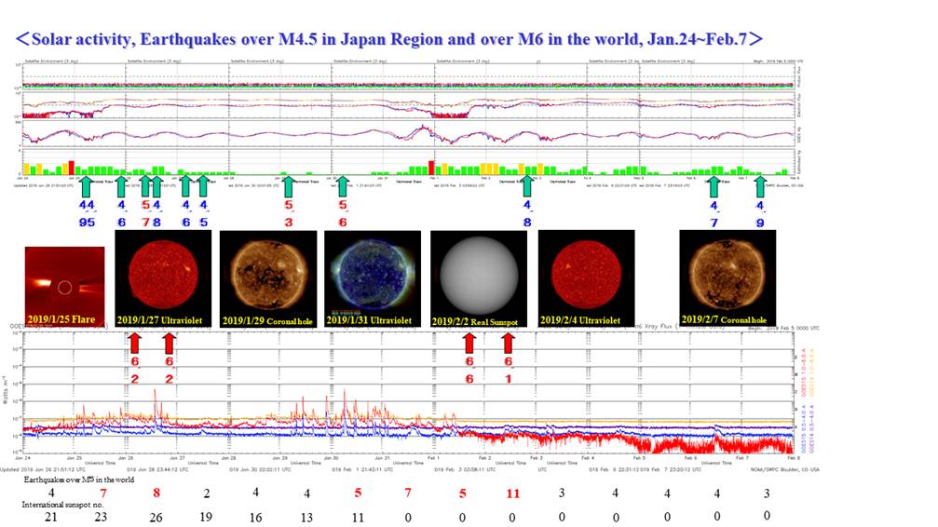The height and width of the screenshot is (527, 938).
Task: Select the black sunspot number 11
Action: click(357, 518)
